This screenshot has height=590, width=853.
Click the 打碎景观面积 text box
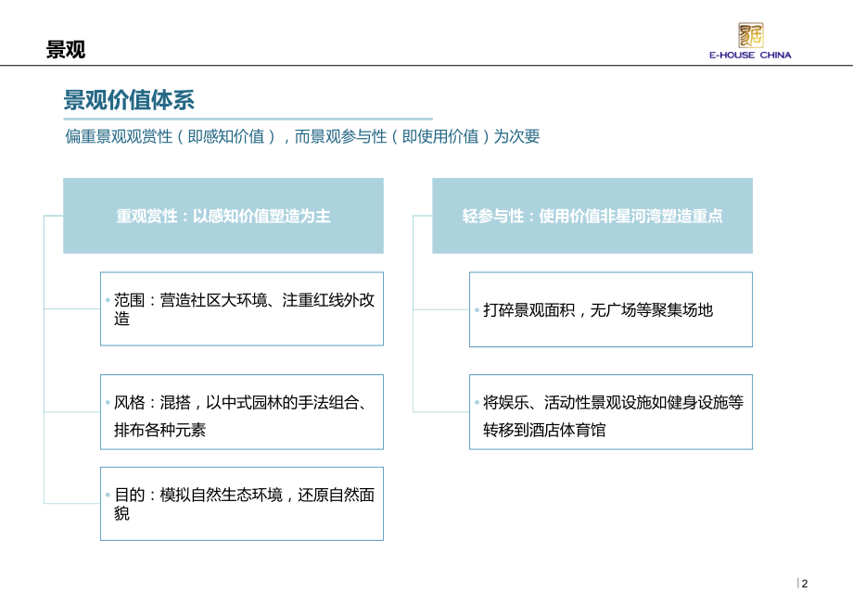pos(610,308)
